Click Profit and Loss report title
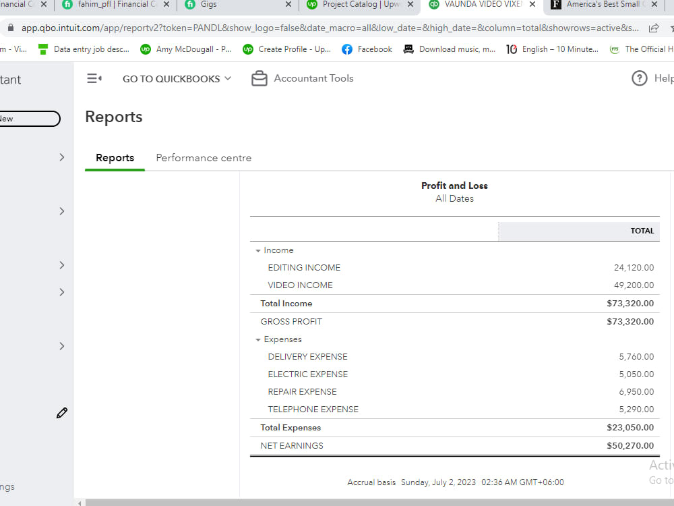The height and width of the screenshot is (506, 674). coord(454,186)
